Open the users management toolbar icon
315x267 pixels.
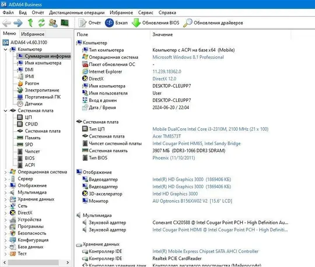[53, 23]
